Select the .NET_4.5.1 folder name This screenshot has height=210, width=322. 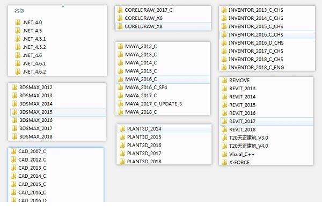(x=34, y=39)
